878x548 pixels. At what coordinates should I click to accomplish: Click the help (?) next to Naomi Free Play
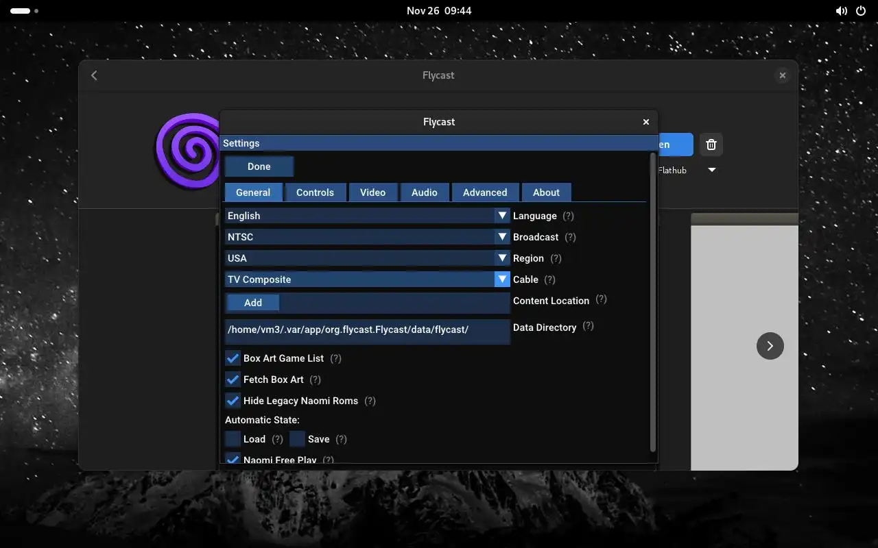click(328, 460)
